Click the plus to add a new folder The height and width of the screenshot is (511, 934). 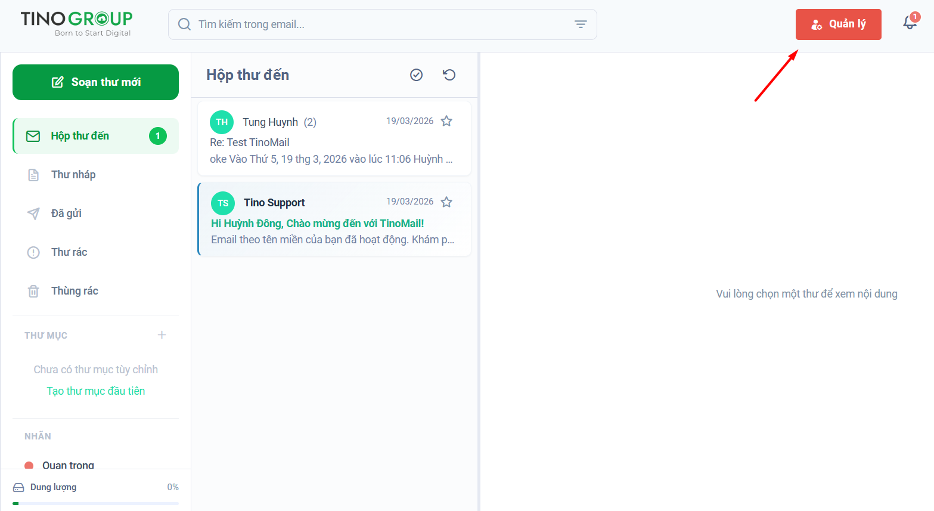tap(161, 335)
